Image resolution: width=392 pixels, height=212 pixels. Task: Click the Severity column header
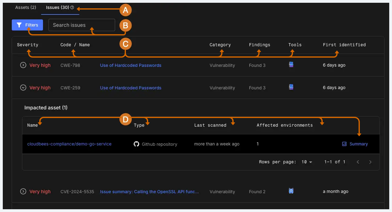28,45
